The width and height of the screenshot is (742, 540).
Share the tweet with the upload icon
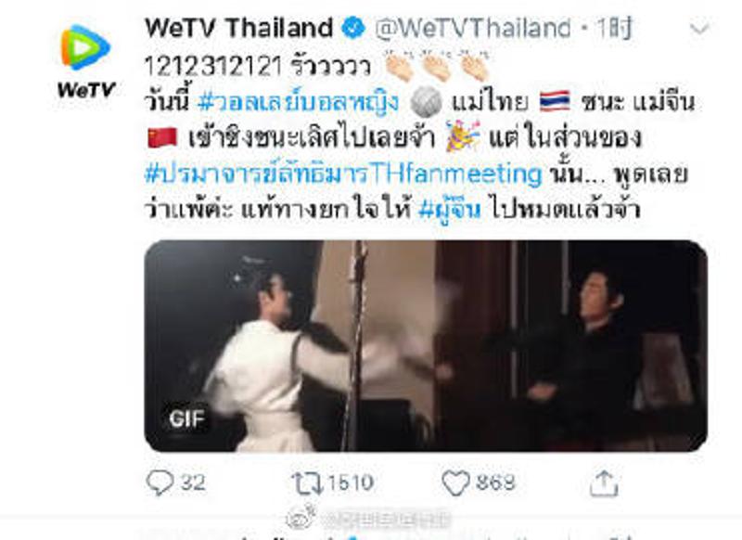[605, 483]
